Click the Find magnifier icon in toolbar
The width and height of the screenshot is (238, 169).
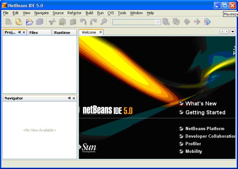(103, 22)
